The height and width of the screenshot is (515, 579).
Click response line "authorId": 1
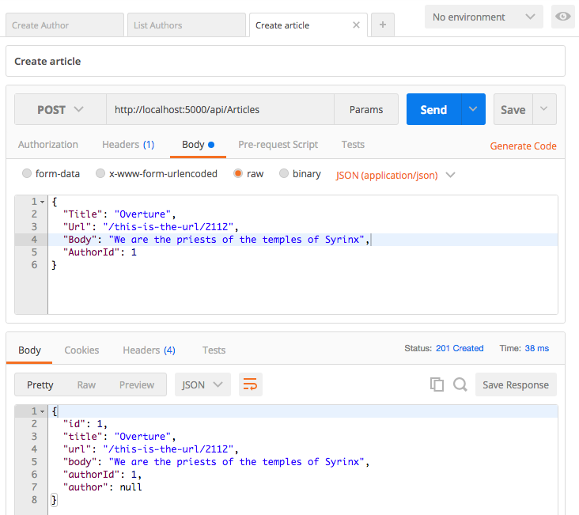point(102,475)
